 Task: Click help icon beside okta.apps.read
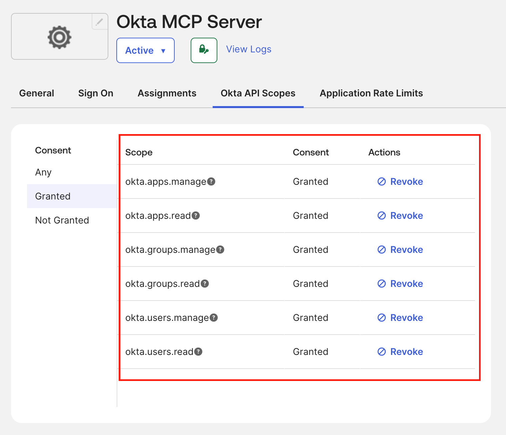click(196, 215)
